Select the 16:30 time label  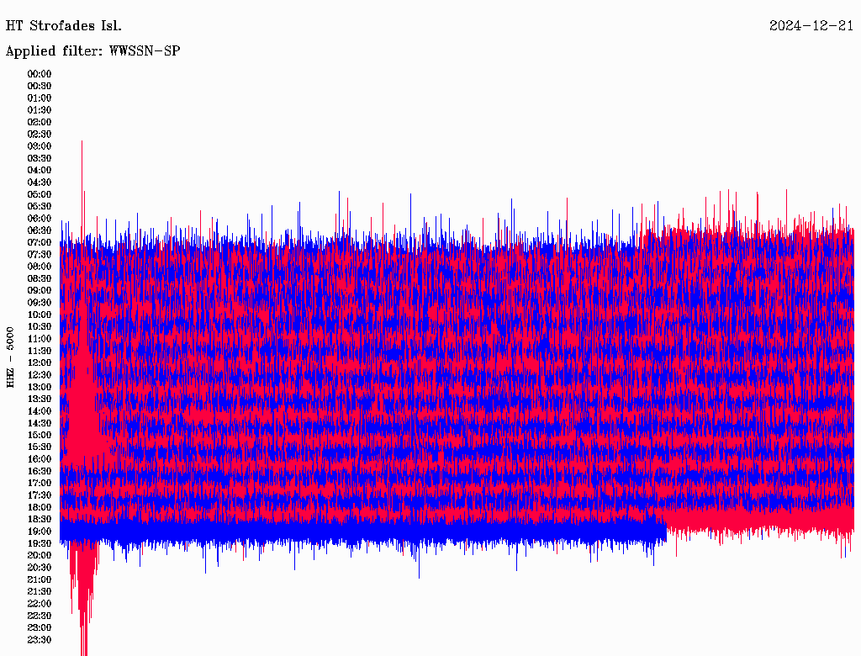click(40, 471)
